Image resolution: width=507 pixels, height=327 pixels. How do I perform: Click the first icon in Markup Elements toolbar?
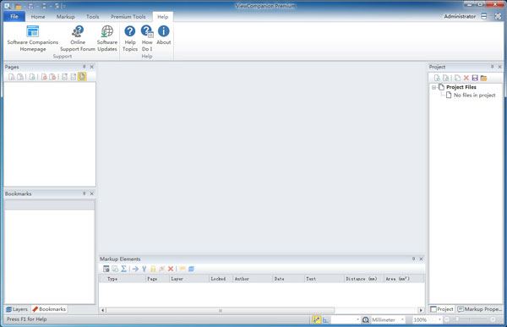coord(106,269)
